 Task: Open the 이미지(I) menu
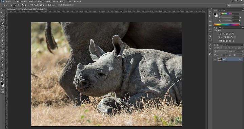pos(24,1)
